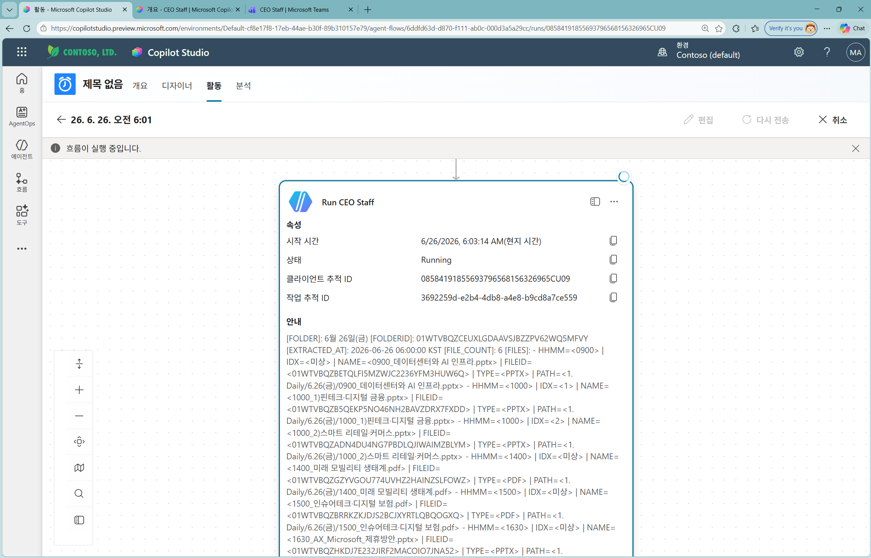
Task: Dismiss the flow running info banner
Action: pos(855,149)
